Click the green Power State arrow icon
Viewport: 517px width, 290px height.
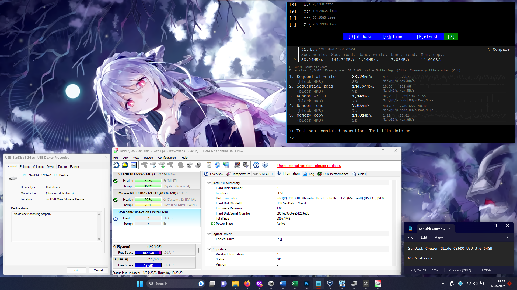click(x=213, y=223)
